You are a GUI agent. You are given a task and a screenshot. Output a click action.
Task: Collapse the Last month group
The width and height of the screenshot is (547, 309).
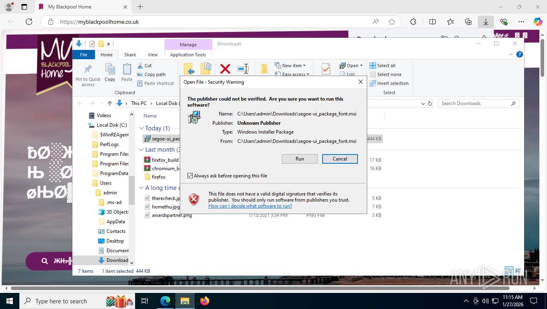point(141,150)
